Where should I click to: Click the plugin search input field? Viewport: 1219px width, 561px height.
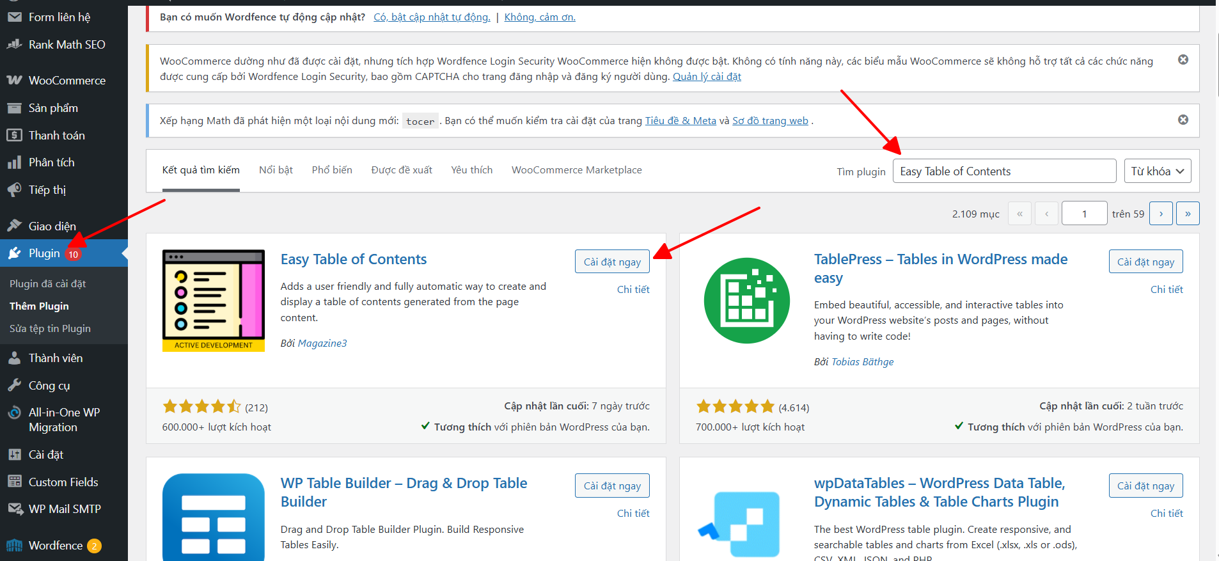[x=1004, y=171]
